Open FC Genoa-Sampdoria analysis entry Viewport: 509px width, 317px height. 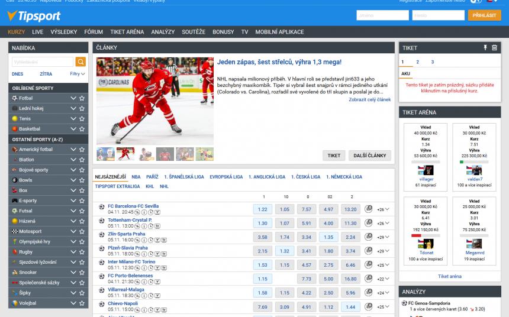click(430, 303)
